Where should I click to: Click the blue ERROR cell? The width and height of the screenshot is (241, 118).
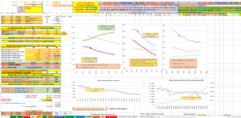coord(20,32)
